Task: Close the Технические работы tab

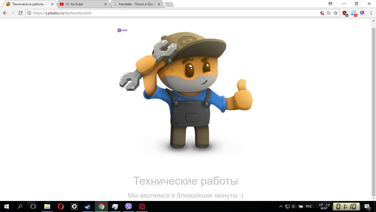Action: tap(52, 4)
